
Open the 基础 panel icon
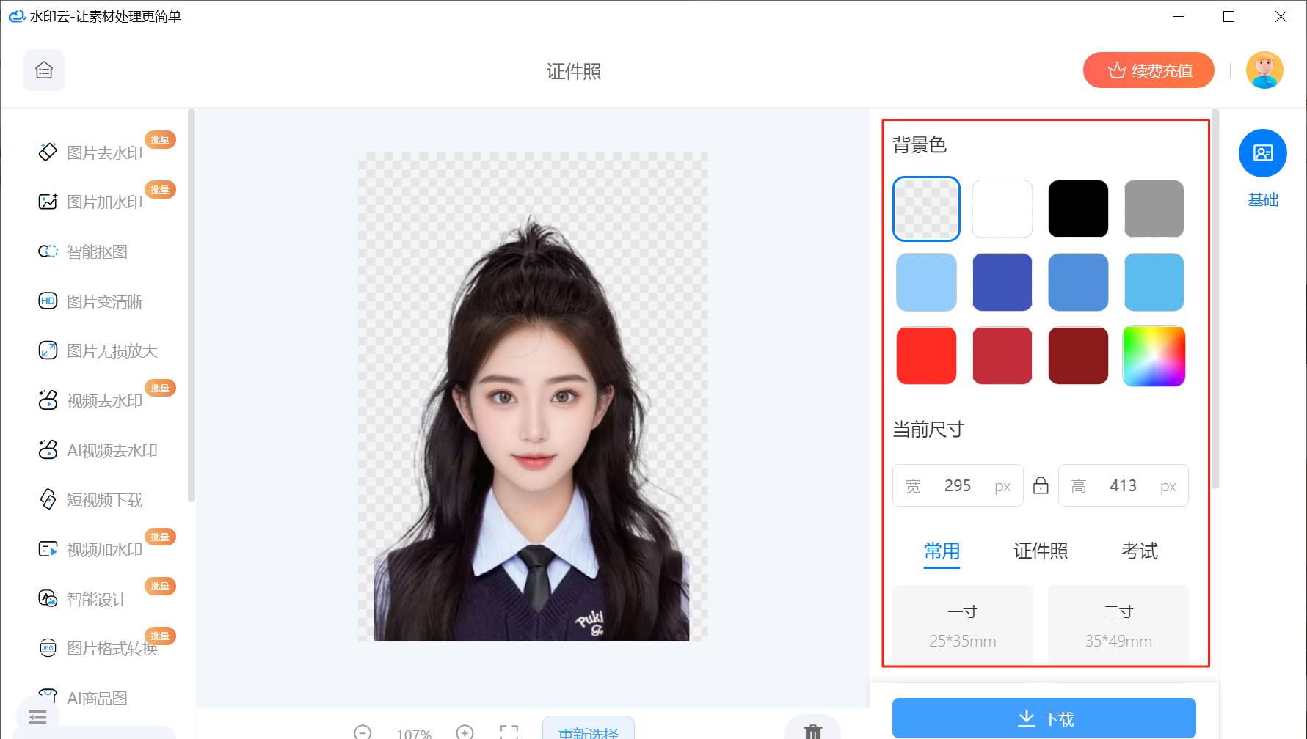click(1263, 153)
